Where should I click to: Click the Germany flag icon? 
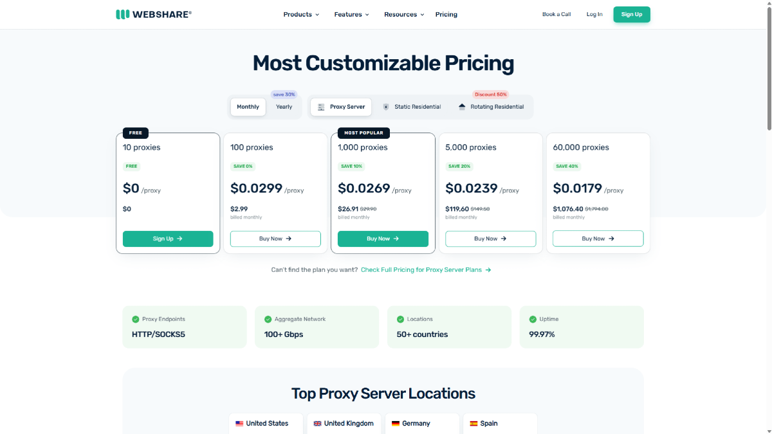(x=396, y=424)
